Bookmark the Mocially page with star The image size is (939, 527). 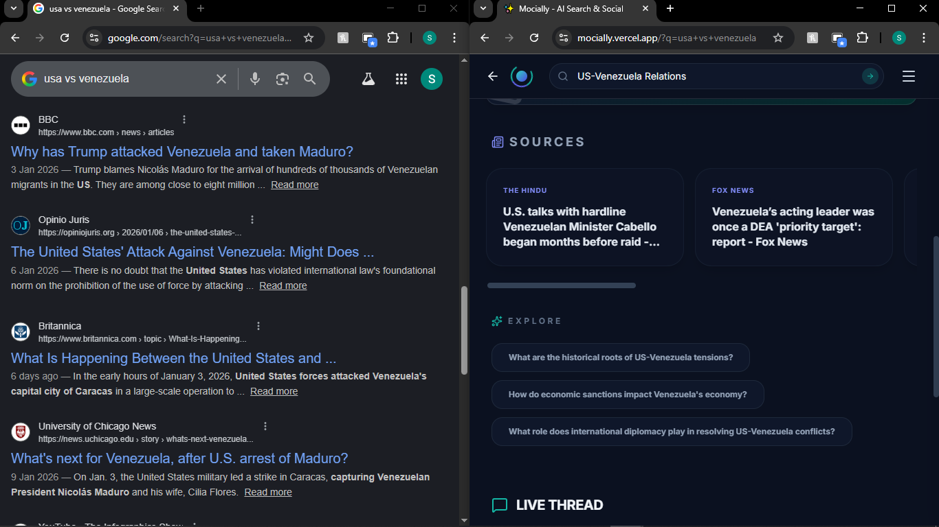778,38
